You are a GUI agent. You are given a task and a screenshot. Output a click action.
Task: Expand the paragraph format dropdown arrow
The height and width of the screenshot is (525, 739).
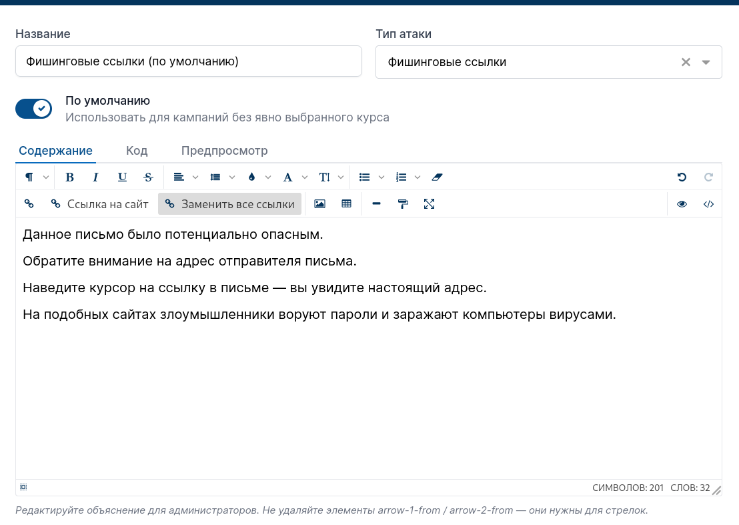click(x=46, y=177)
